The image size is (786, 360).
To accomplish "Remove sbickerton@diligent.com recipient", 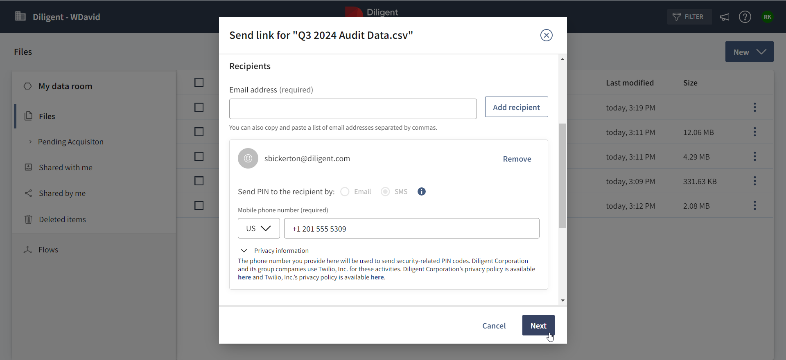I will pos(517,159).
